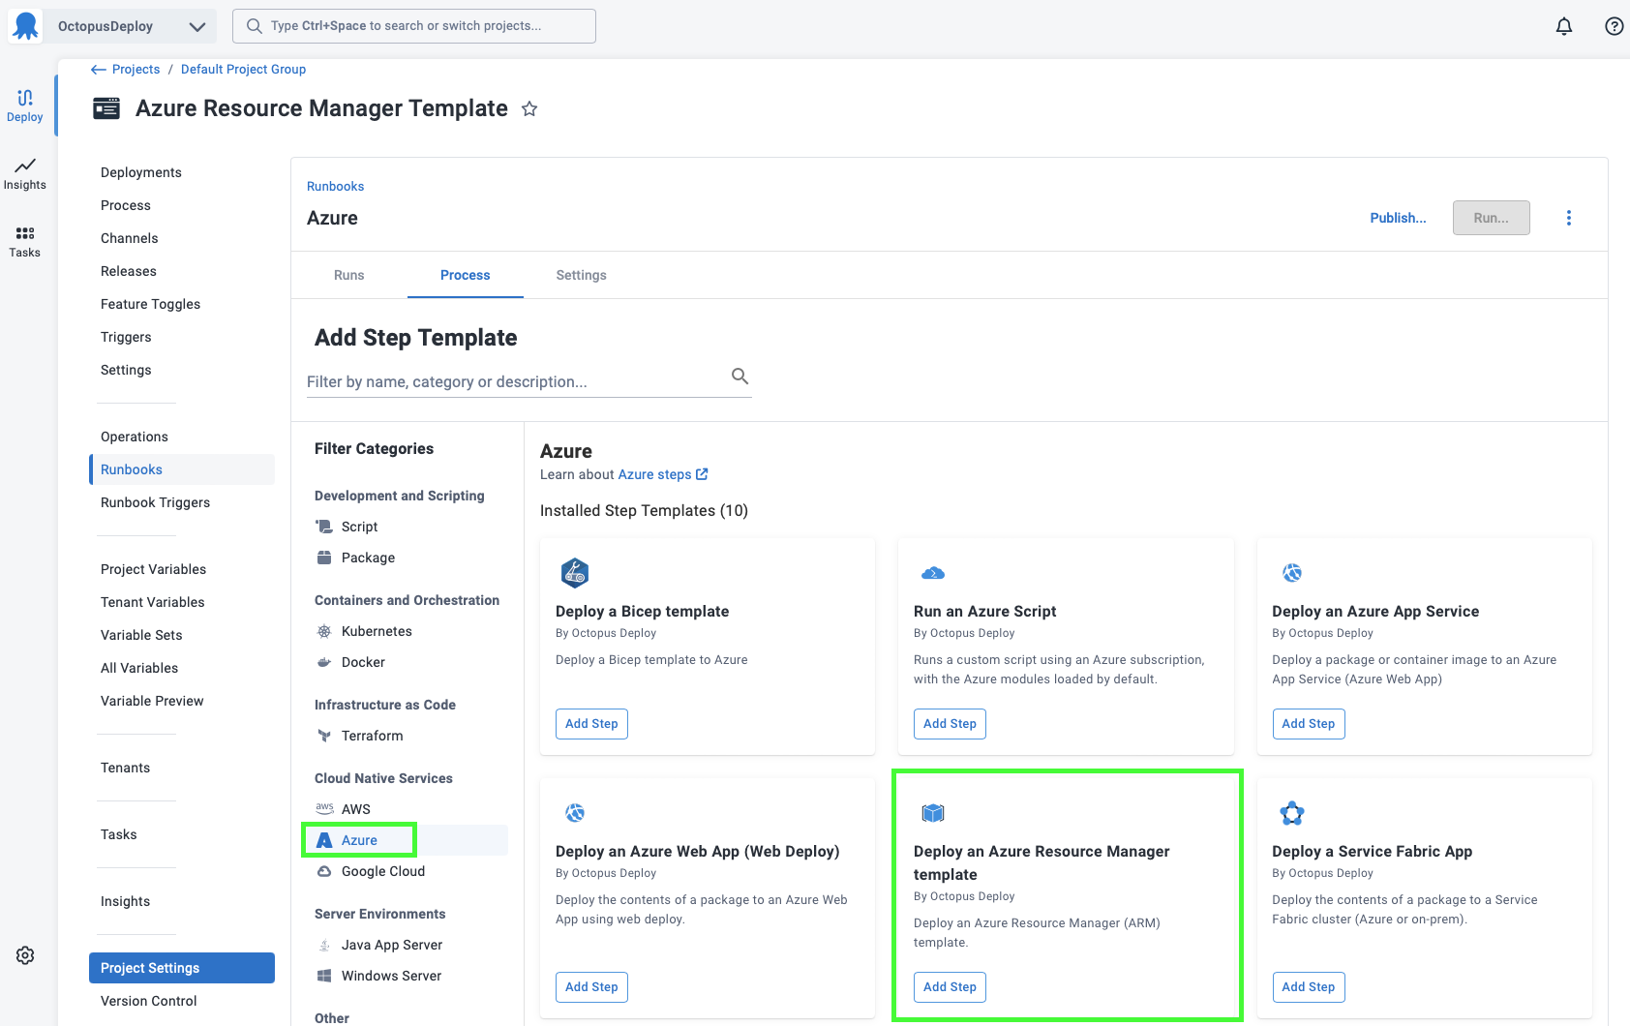Open the Insights section in left rail
This screenshot has width=1630, height=1026.
[25, 174]
